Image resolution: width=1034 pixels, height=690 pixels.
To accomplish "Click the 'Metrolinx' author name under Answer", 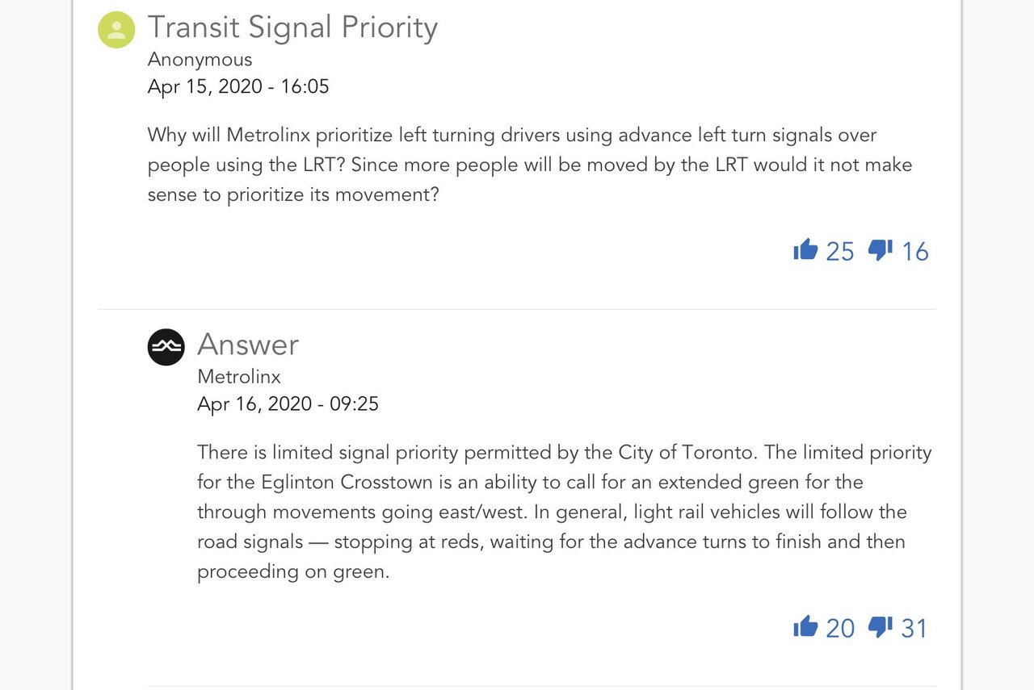I will 239,377.
